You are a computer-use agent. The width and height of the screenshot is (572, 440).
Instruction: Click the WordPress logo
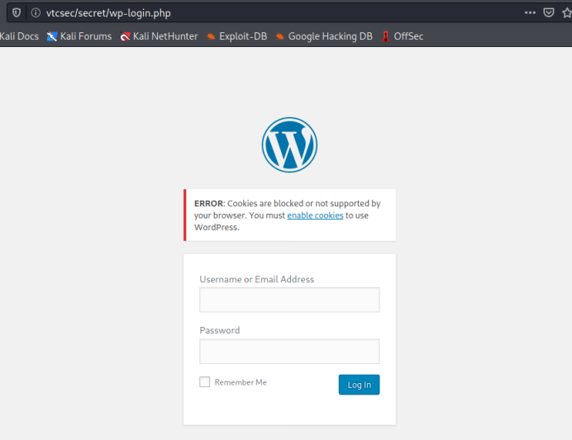click(289, 144)
